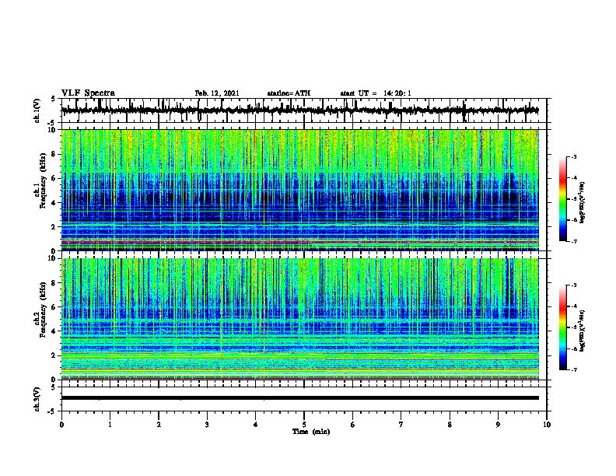Click the 'Time (min)' axis label
Image resolution: width=616 pixels, height=476 pixels.
tap(311, 432)
